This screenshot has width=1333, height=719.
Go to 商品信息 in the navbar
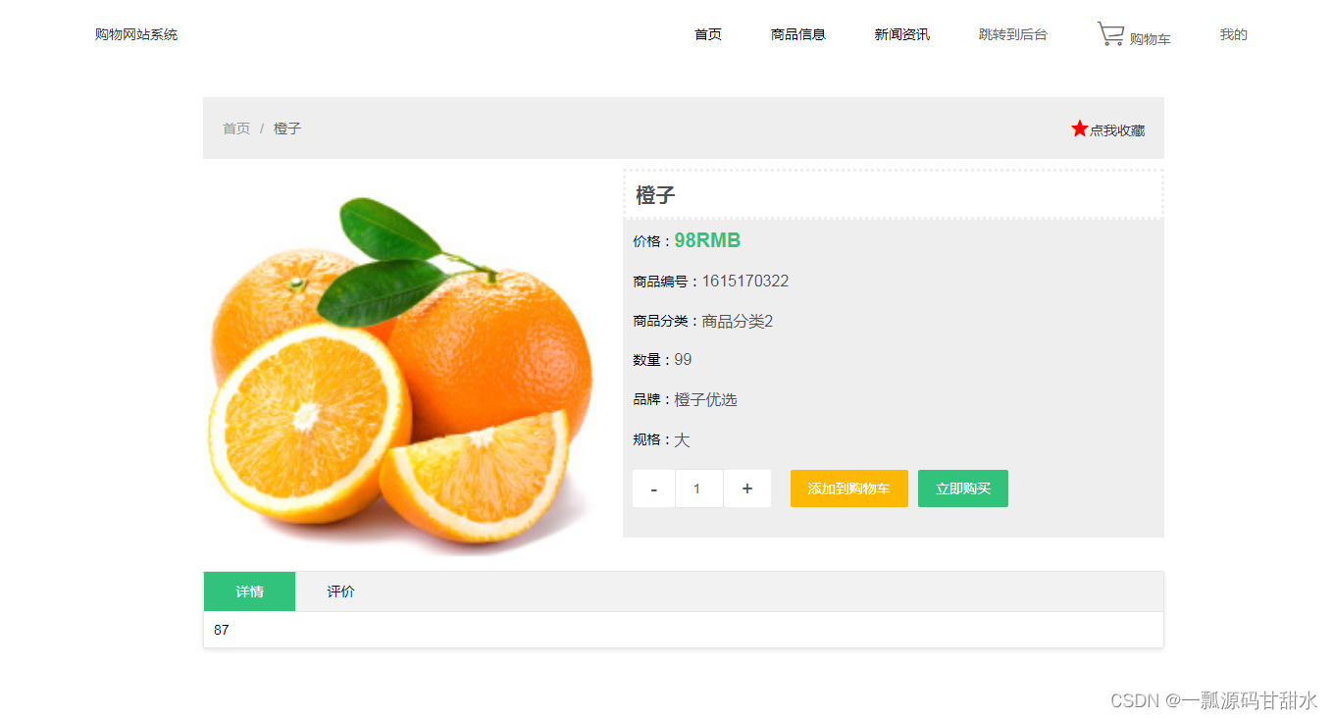pos(798,34)
